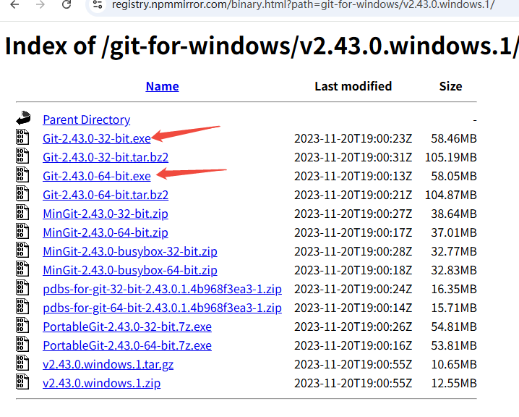Select the 32.77MB size value
The image size is (519, 417).
(454, 252)
